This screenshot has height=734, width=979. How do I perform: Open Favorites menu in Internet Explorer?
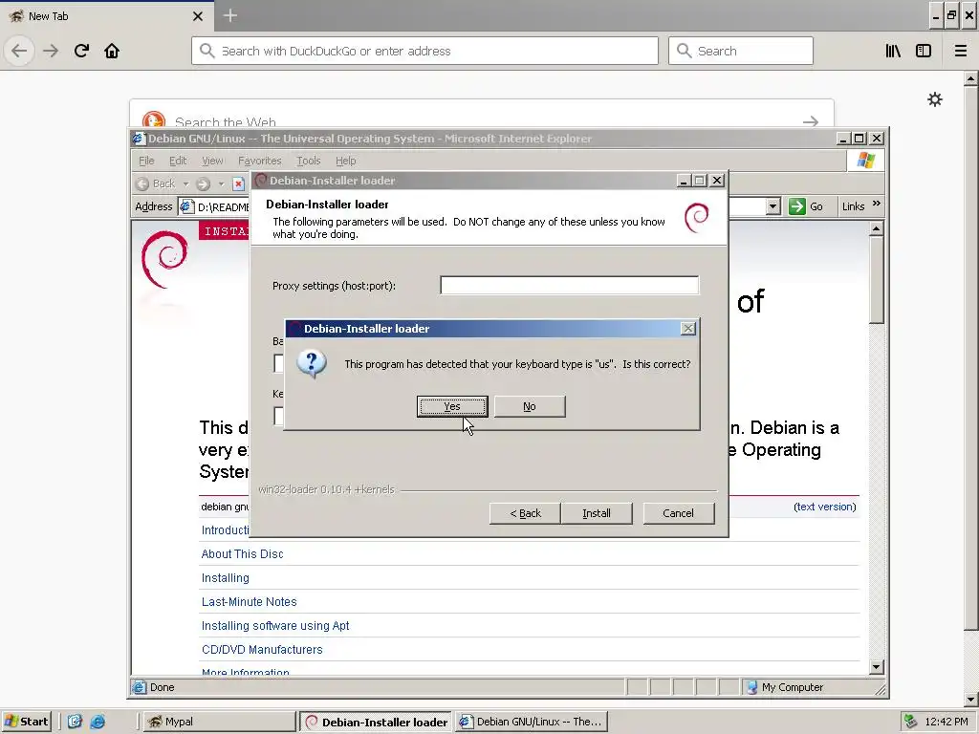tap(260, 161)
